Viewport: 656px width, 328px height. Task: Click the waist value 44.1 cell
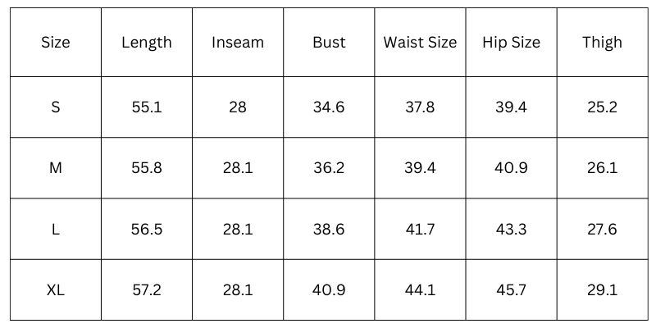click(420, 290)
